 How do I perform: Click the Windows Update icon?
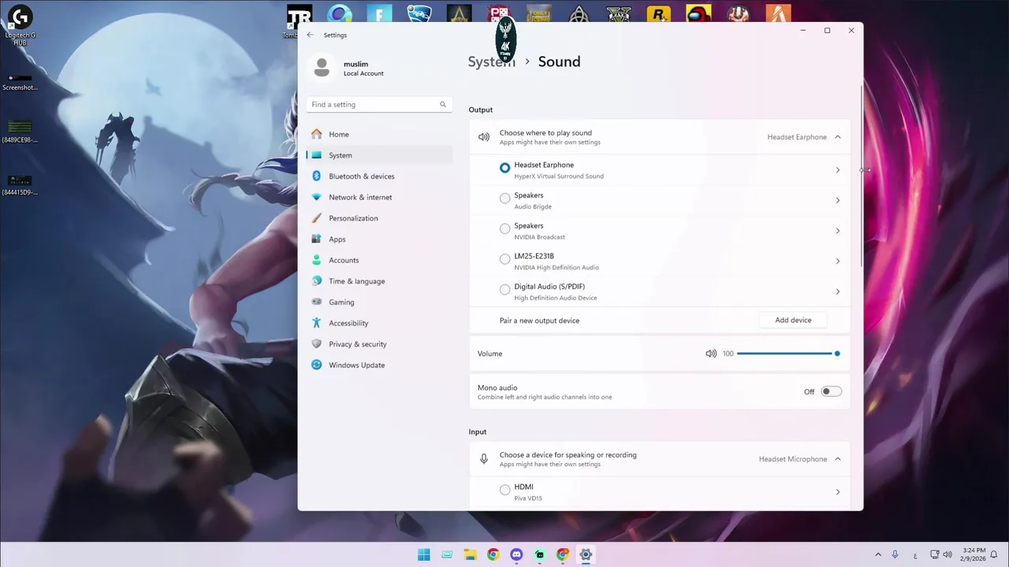click(x=316, y=365)
